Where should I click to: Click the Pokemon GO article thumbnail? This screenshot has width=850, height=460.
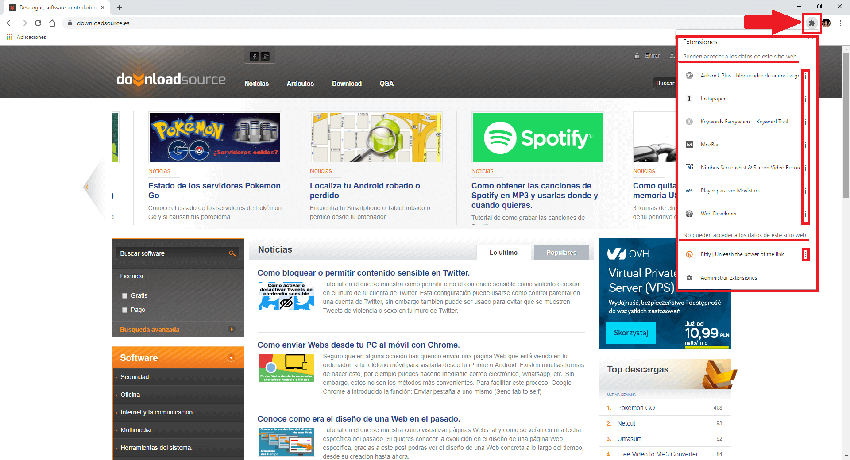point(215,138)
